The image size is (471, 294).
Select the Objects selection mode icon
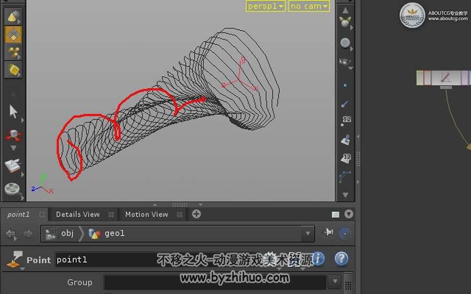point(13,17)
